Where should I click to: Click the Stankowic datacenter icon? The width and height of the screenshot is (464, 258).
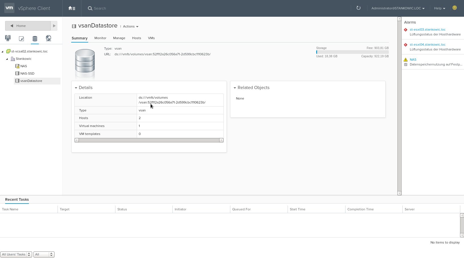[13, 59]
